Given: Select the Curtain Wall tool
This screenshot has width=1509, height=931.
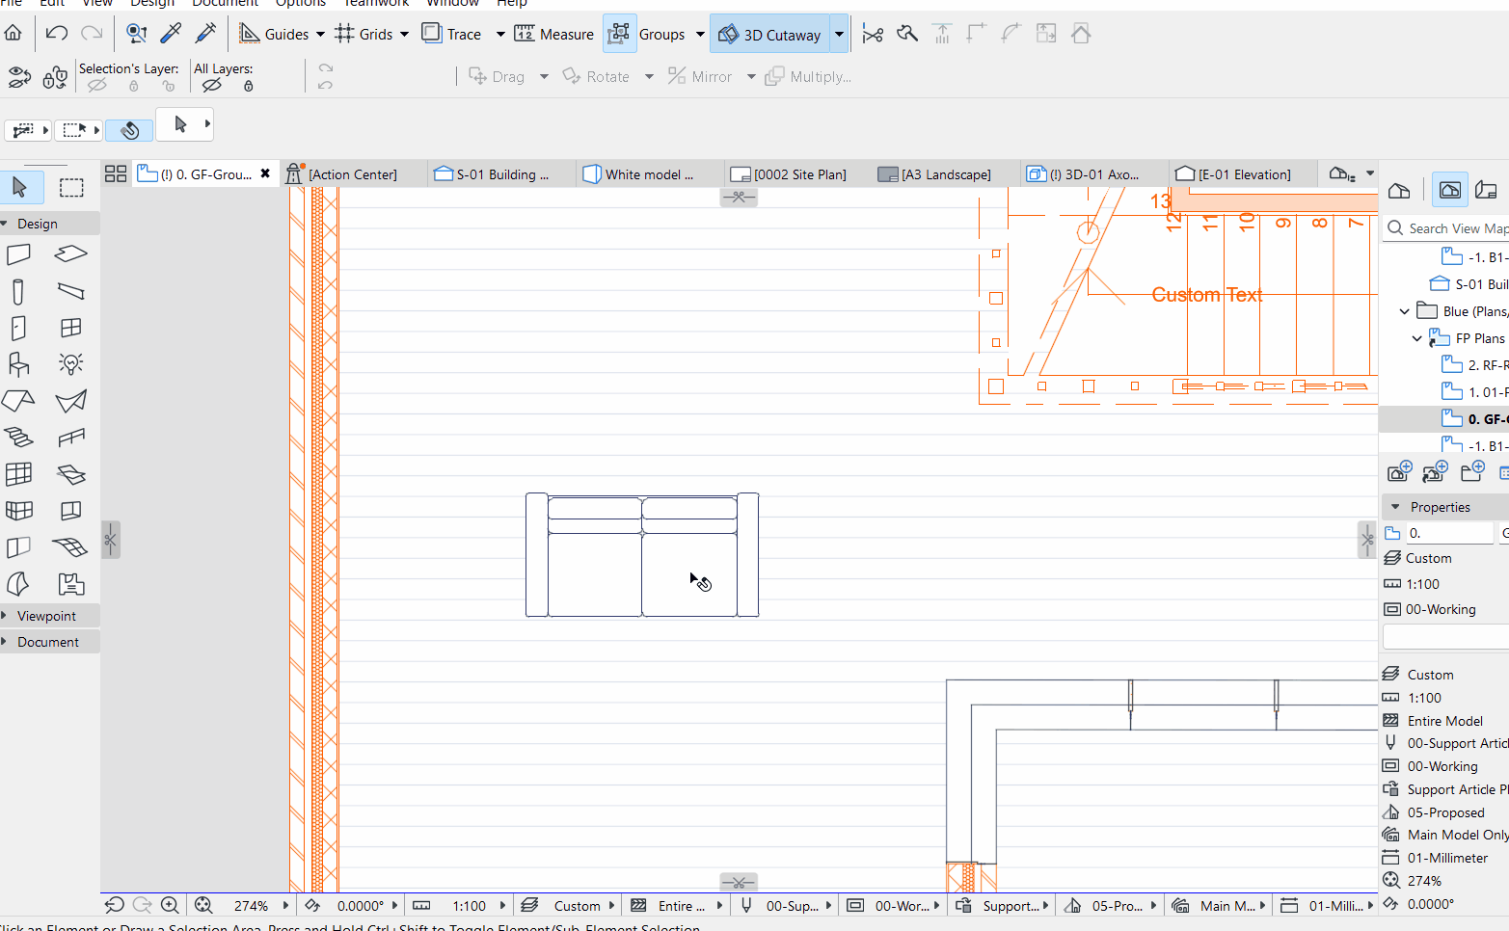Looking at the screenshot, I should pyautogui.click(x=18, y=474).
